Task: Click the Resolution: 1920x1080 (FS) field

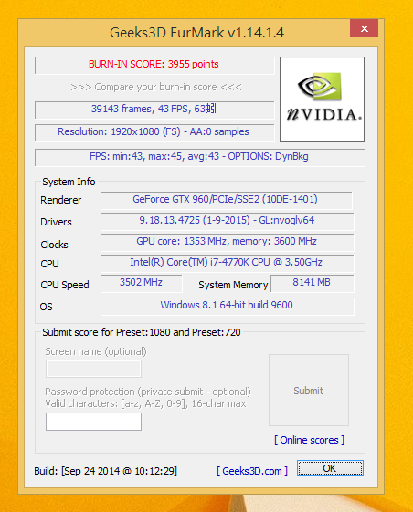Action: click(x=154, y=132)
